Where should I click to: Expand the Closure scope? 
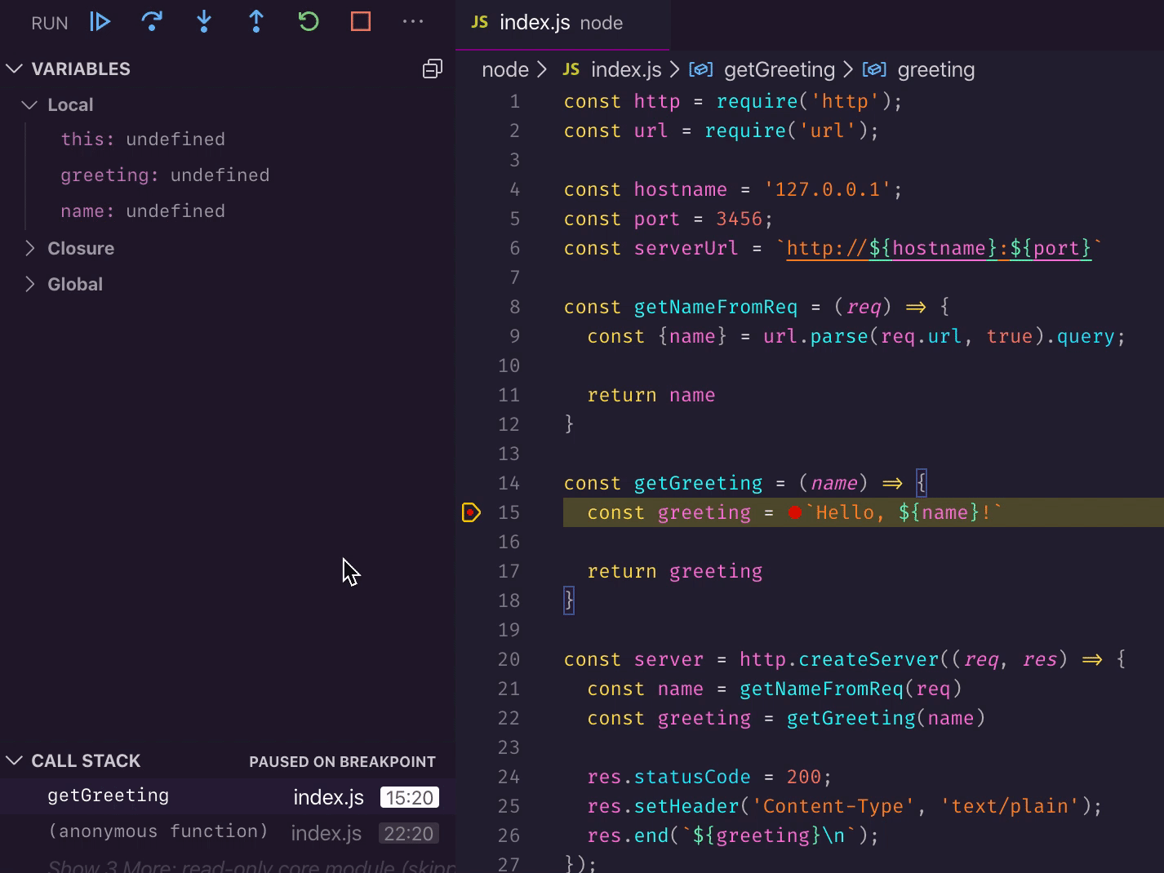80,248
